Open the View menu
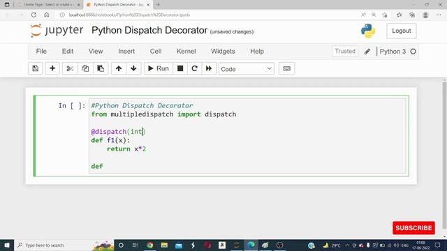The width and height of the screenshot is (447, 251). tap(96, 51)
